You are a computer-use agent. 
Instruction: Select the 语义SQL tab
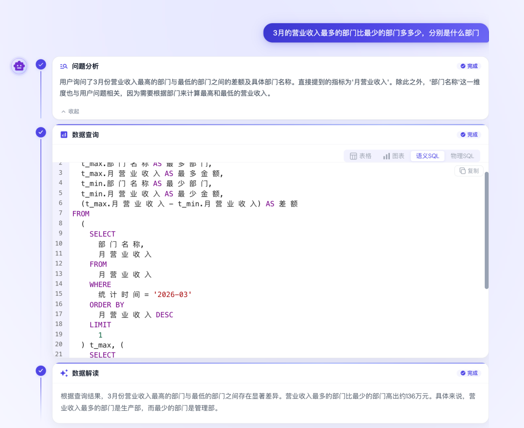427,156
